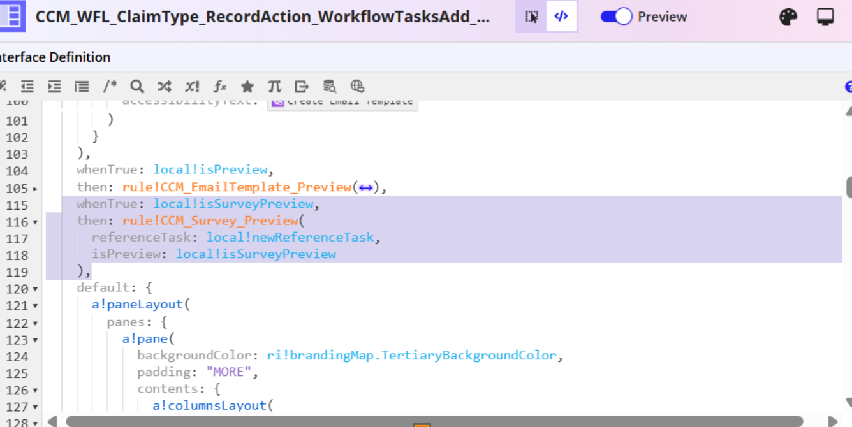Collapse the contents fold at line 126
Image resolution: width=852 pixels, height=427 pixels.
click(x=34, y=390)
